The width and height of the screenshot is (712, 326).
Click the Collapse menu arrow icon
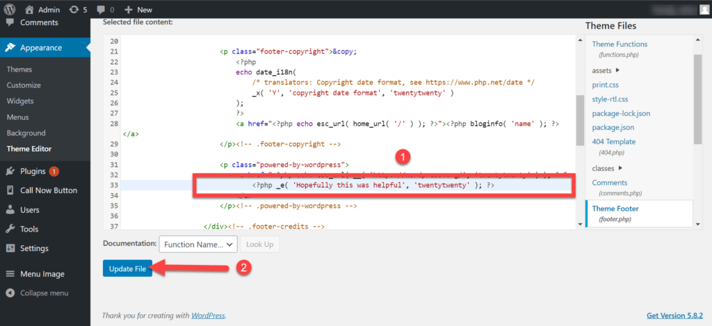point(10,293)
